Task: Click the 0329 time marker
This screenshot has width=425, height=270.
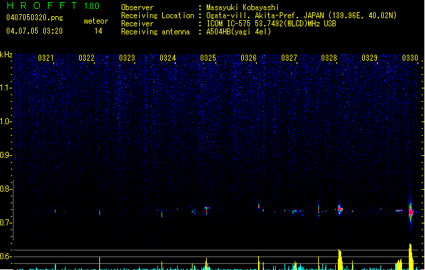Action: tap(370, 58)
